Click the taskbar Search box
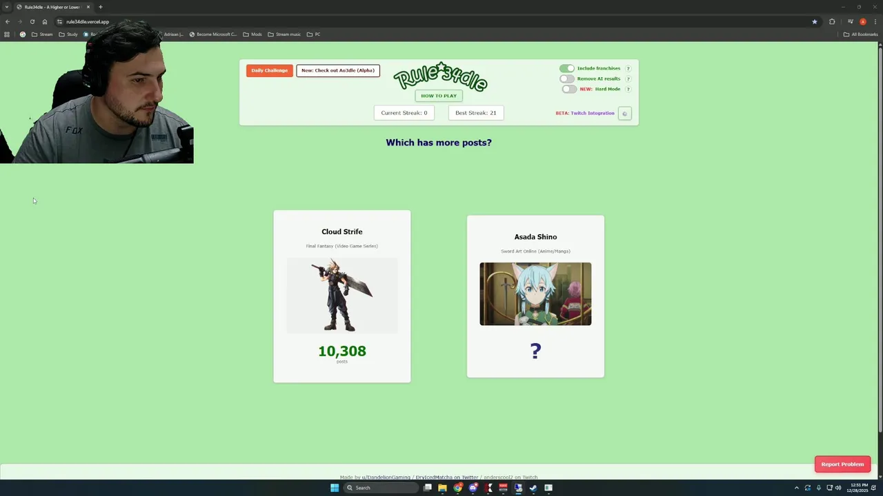This screenshot has height=496, width=883. point(381,488)
